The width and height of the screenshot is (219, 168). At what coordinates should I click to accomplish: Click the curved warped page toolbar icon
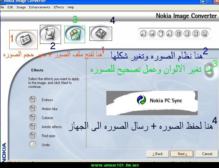tap(161, 34)
